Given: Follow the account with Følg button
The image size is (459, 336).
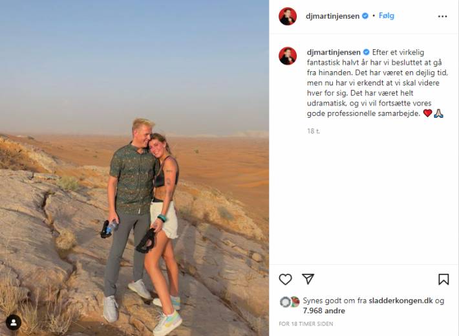Looking at the screenshot, I should click(x=387, y=16).
